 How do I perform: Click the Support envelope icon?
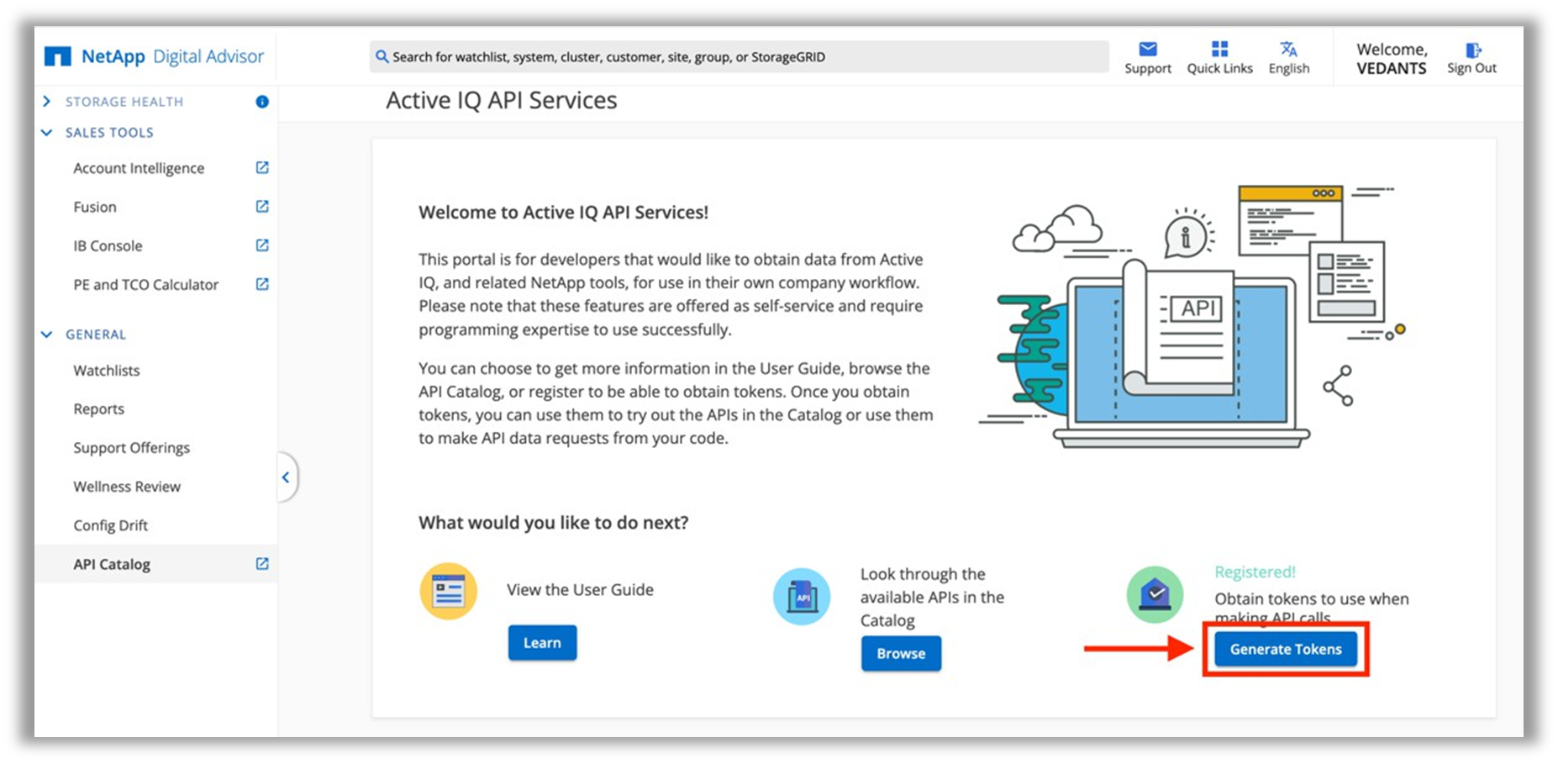click(1147, 50)
